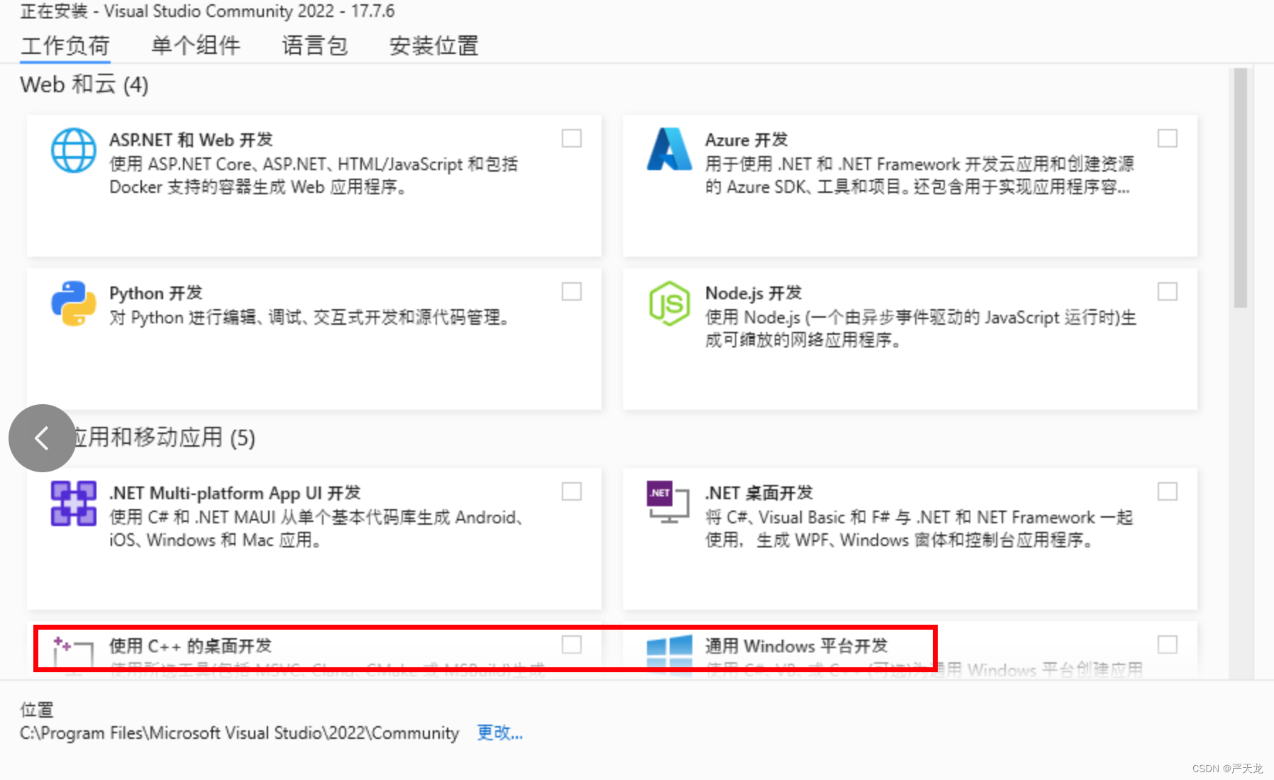The image size is (1274, 780).
Task: Click the Python workload description text
Action: (x=310, y=317)
